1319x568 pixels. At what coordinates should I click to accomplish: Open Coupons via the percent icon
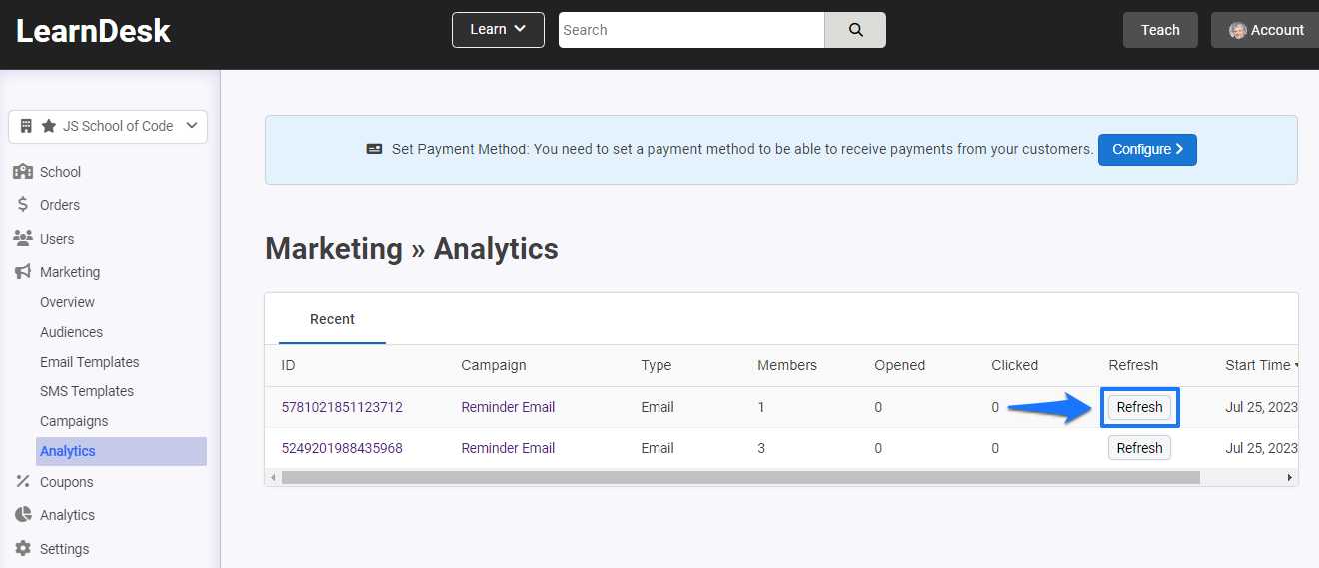coord(22,482)
